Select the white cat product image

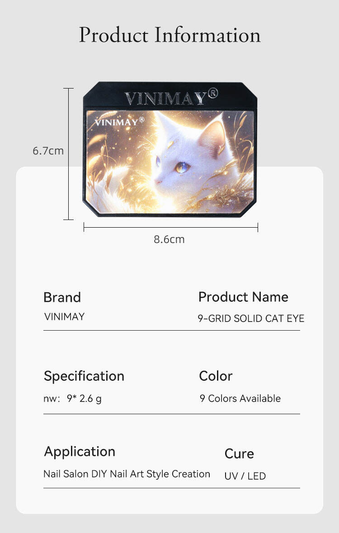(x=170, y=162)
